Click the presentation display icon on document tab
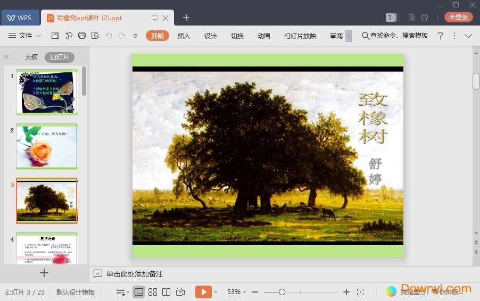This screenshot has height=301, width=480. 155,18
